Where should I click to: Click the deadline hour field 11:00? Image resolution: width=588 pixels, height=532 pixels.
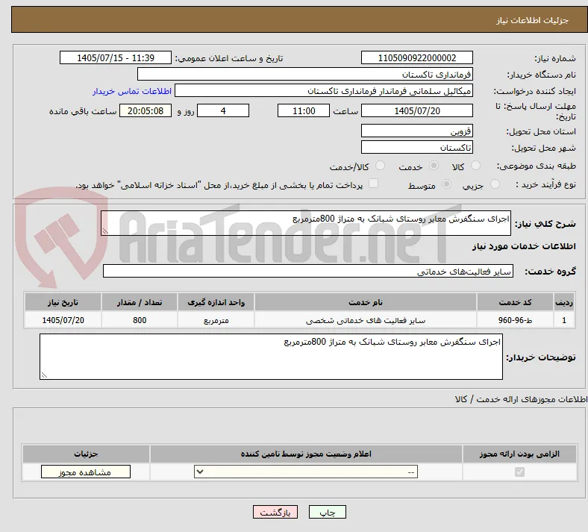click(304, 110)
